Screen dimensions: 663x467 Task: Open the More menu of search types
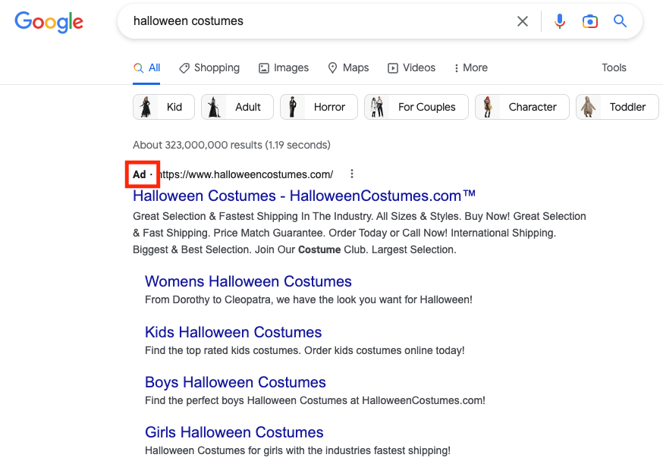(470, 67)
